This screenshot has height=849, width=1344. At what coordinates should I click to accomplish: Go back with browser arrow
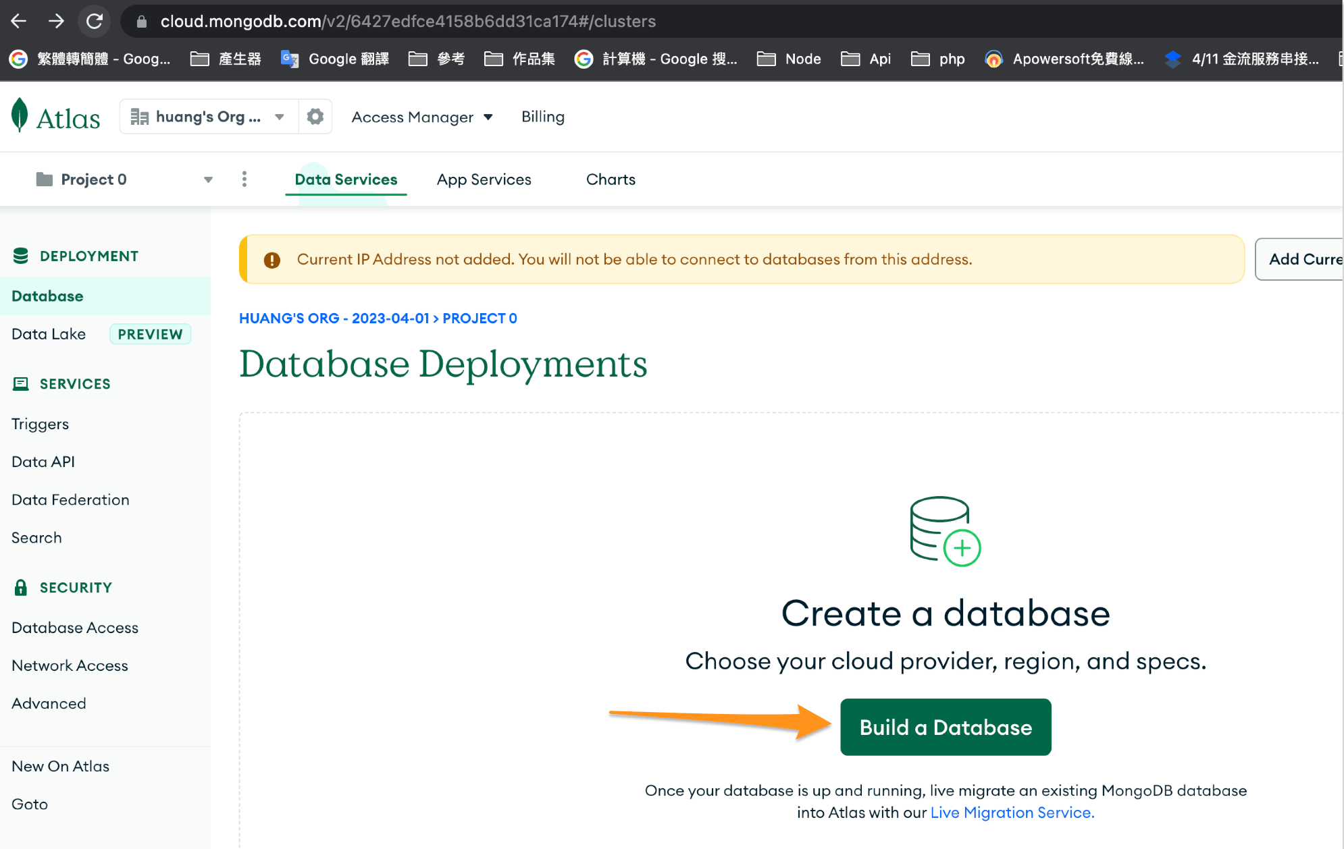[x=19, y=21]
